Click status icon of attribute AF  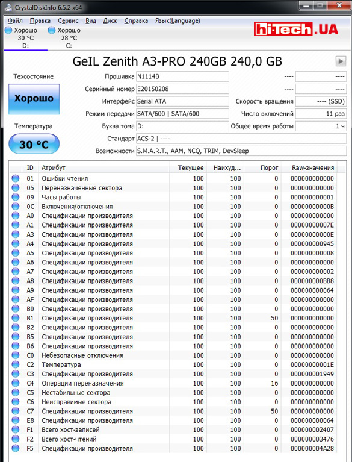16,299
